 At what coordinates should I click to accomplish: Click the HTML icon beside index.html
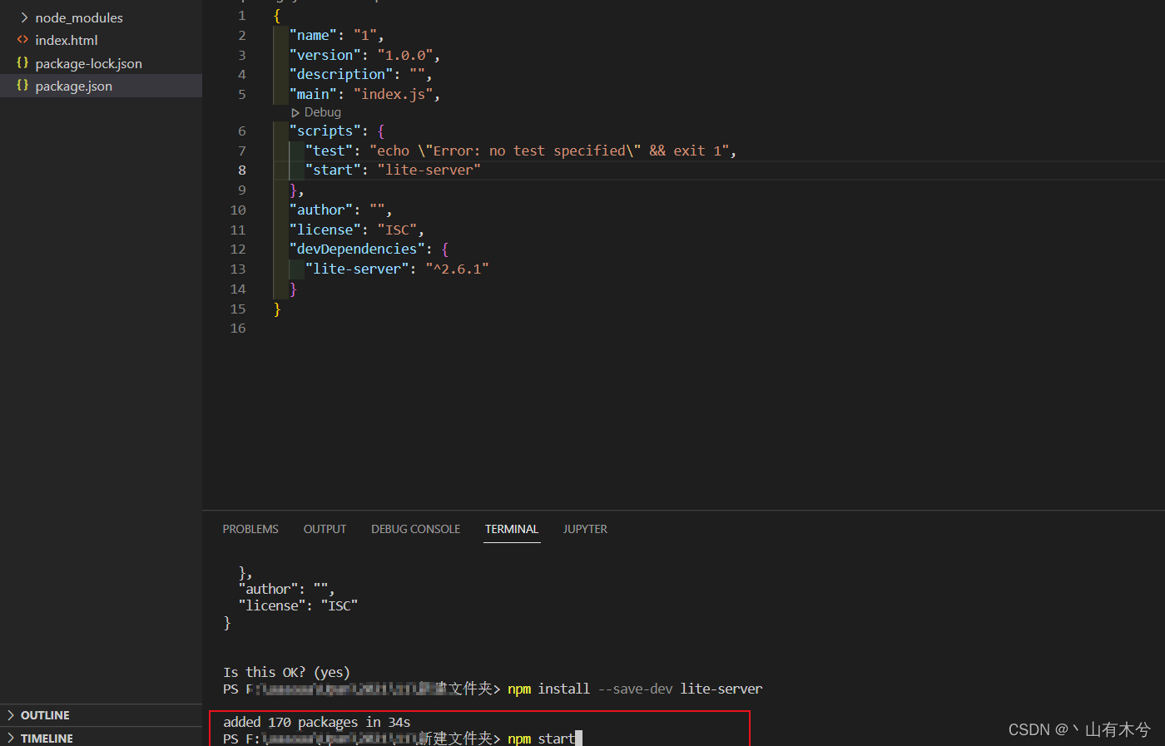pos(22,40)
